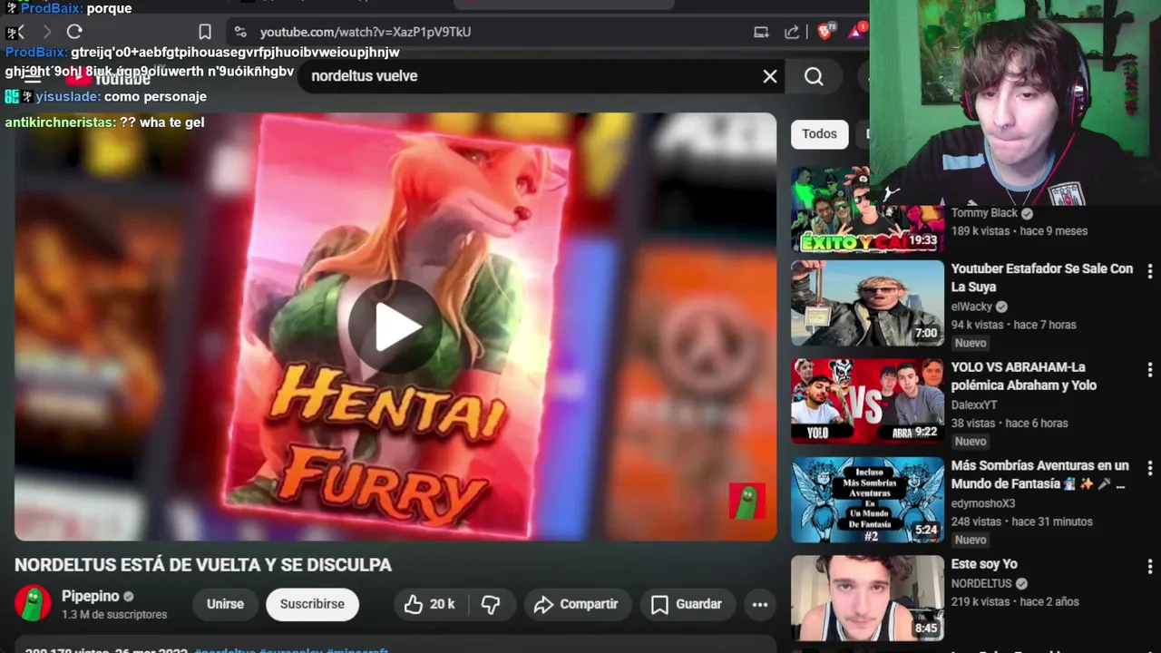Open Pipepino channel avatar
This screenshot has height=653, width=1161.
pos(33,604)
